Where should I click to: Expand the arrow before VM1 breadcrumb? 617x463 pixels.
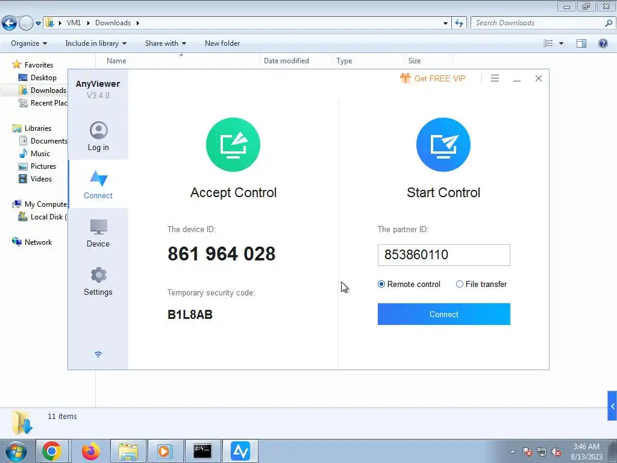(x=60, y=24)
